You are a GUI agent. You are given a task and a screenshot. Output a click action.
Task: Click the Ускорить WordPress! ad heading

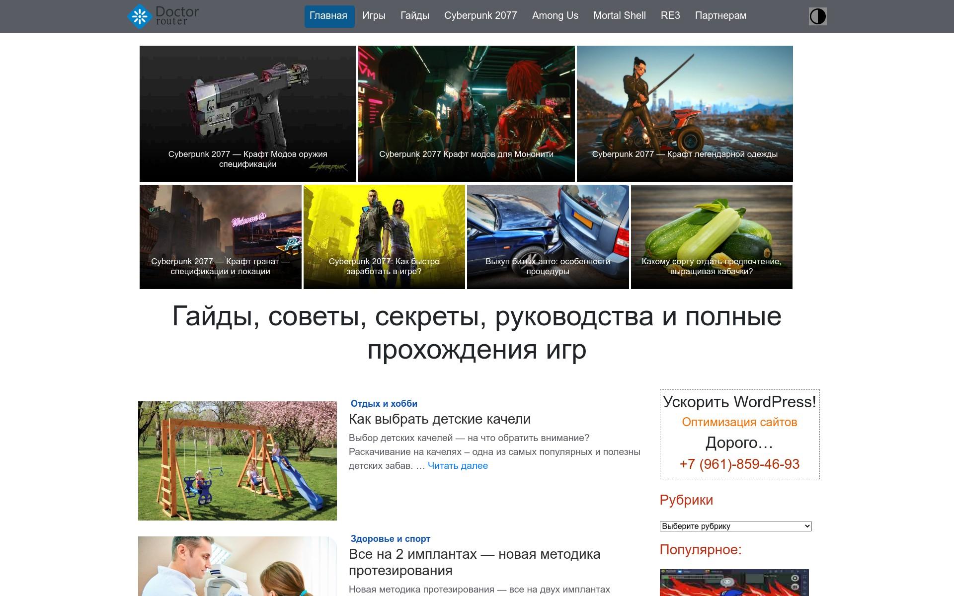coord(739,402)
